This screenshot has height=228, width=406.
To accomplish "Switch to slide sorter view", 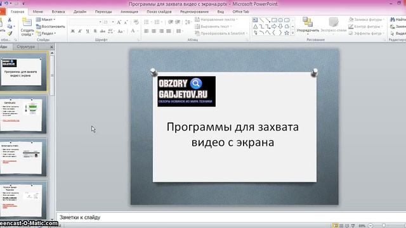I will 341,225.
